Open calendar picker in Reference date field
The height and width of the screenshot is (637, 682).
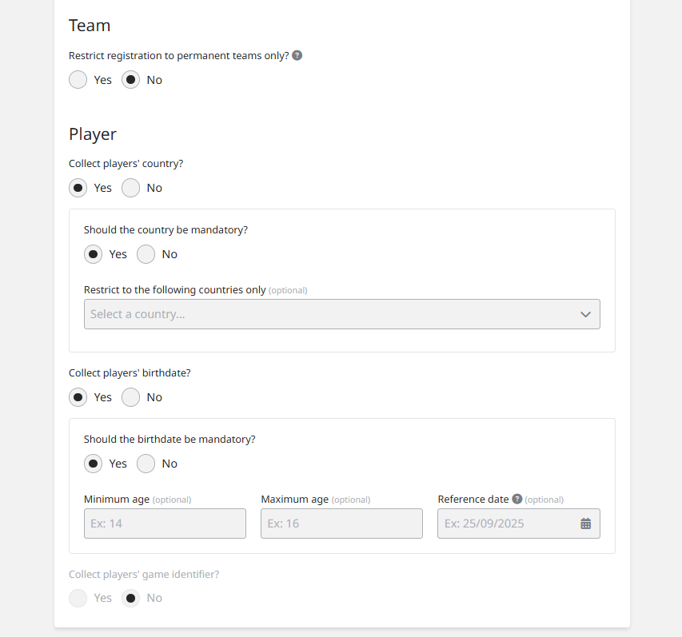point(586,524)
